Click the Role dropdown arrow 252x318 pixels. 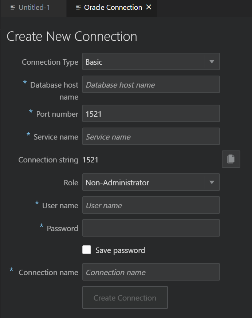pyautogui.click(x=212, y=182)
